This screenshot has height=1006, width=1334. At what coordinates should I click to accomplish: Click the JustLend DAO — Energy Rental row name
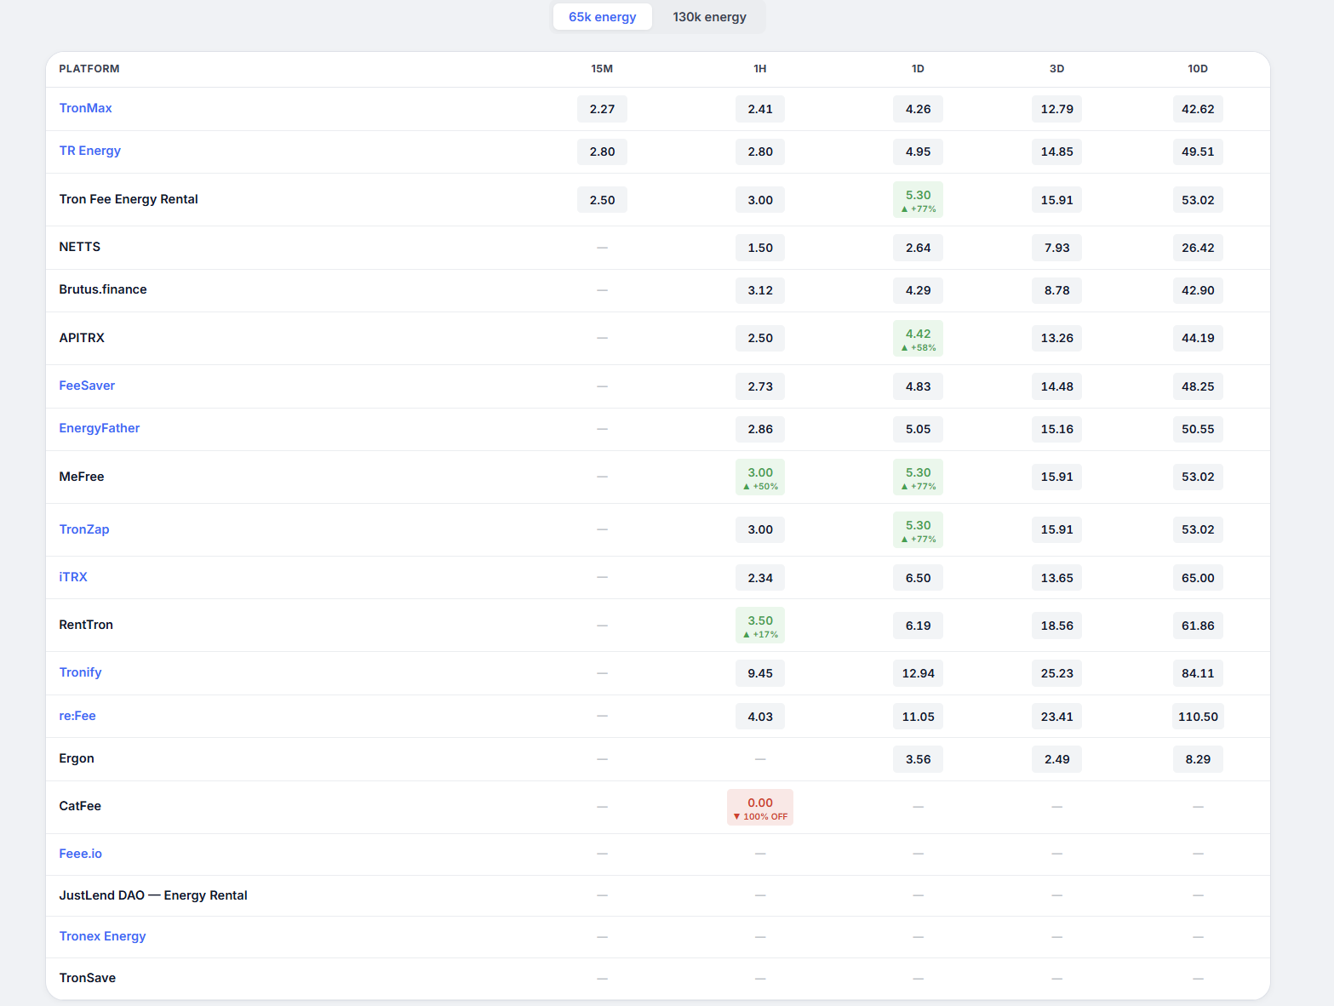click(153, 895)
